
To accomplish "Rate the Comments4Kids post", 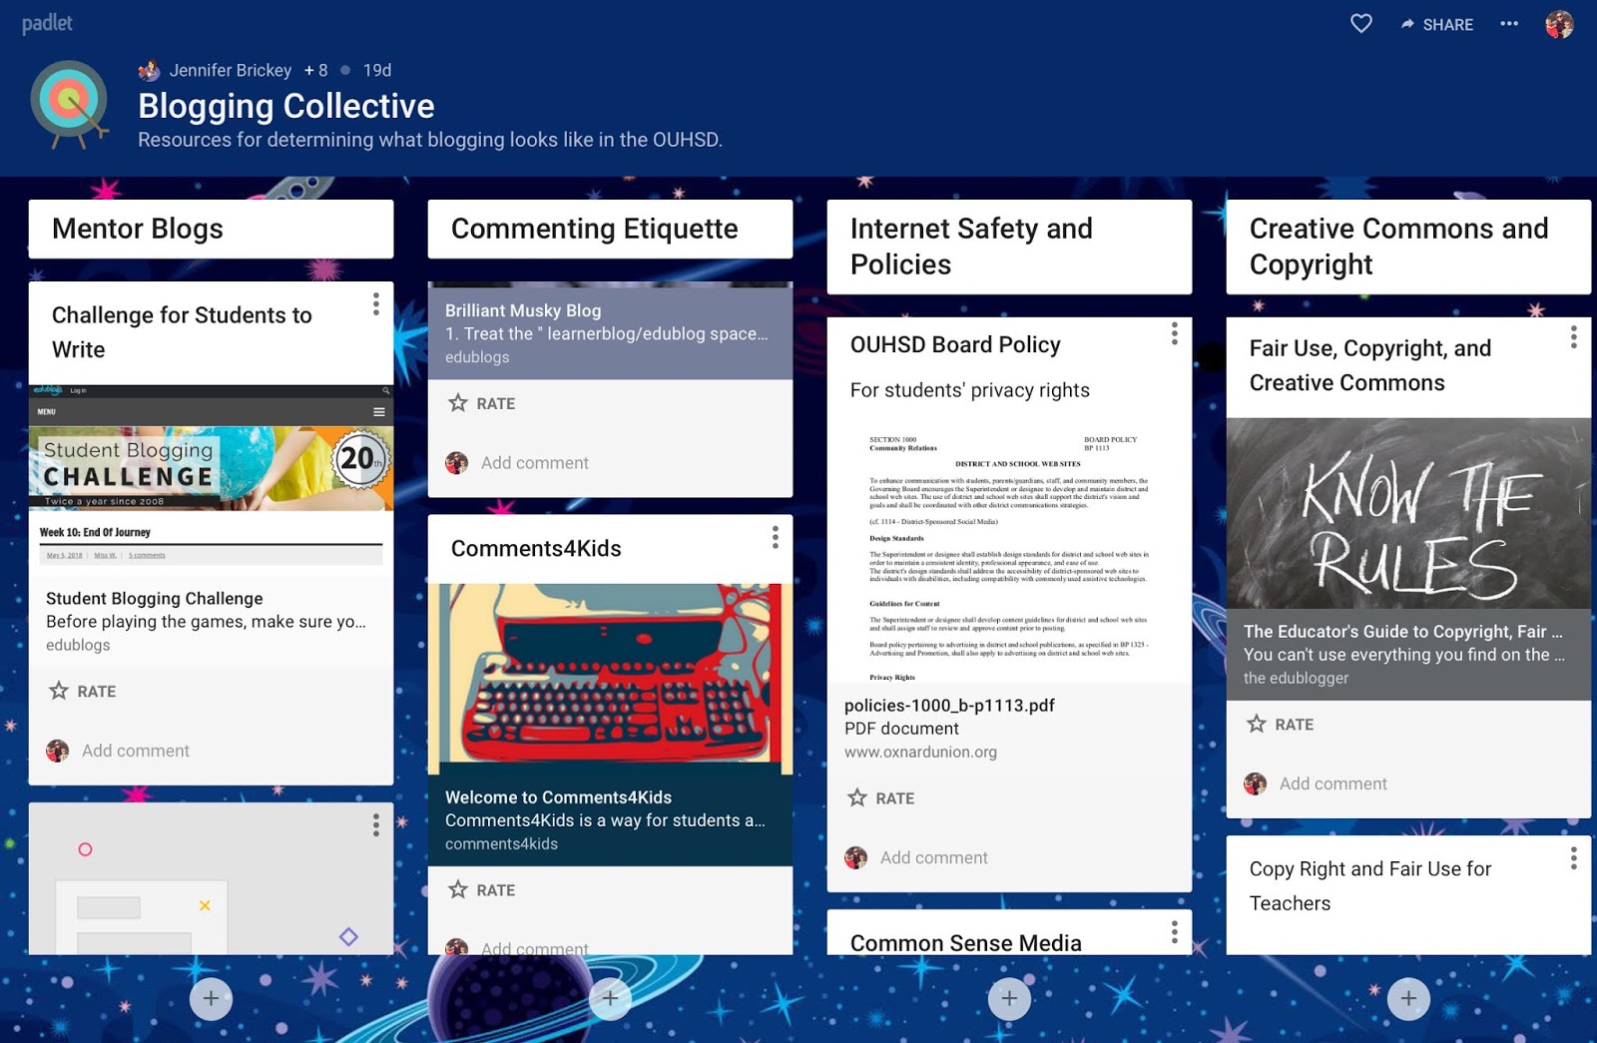I will pyautogui.click(x=482, y=889).
